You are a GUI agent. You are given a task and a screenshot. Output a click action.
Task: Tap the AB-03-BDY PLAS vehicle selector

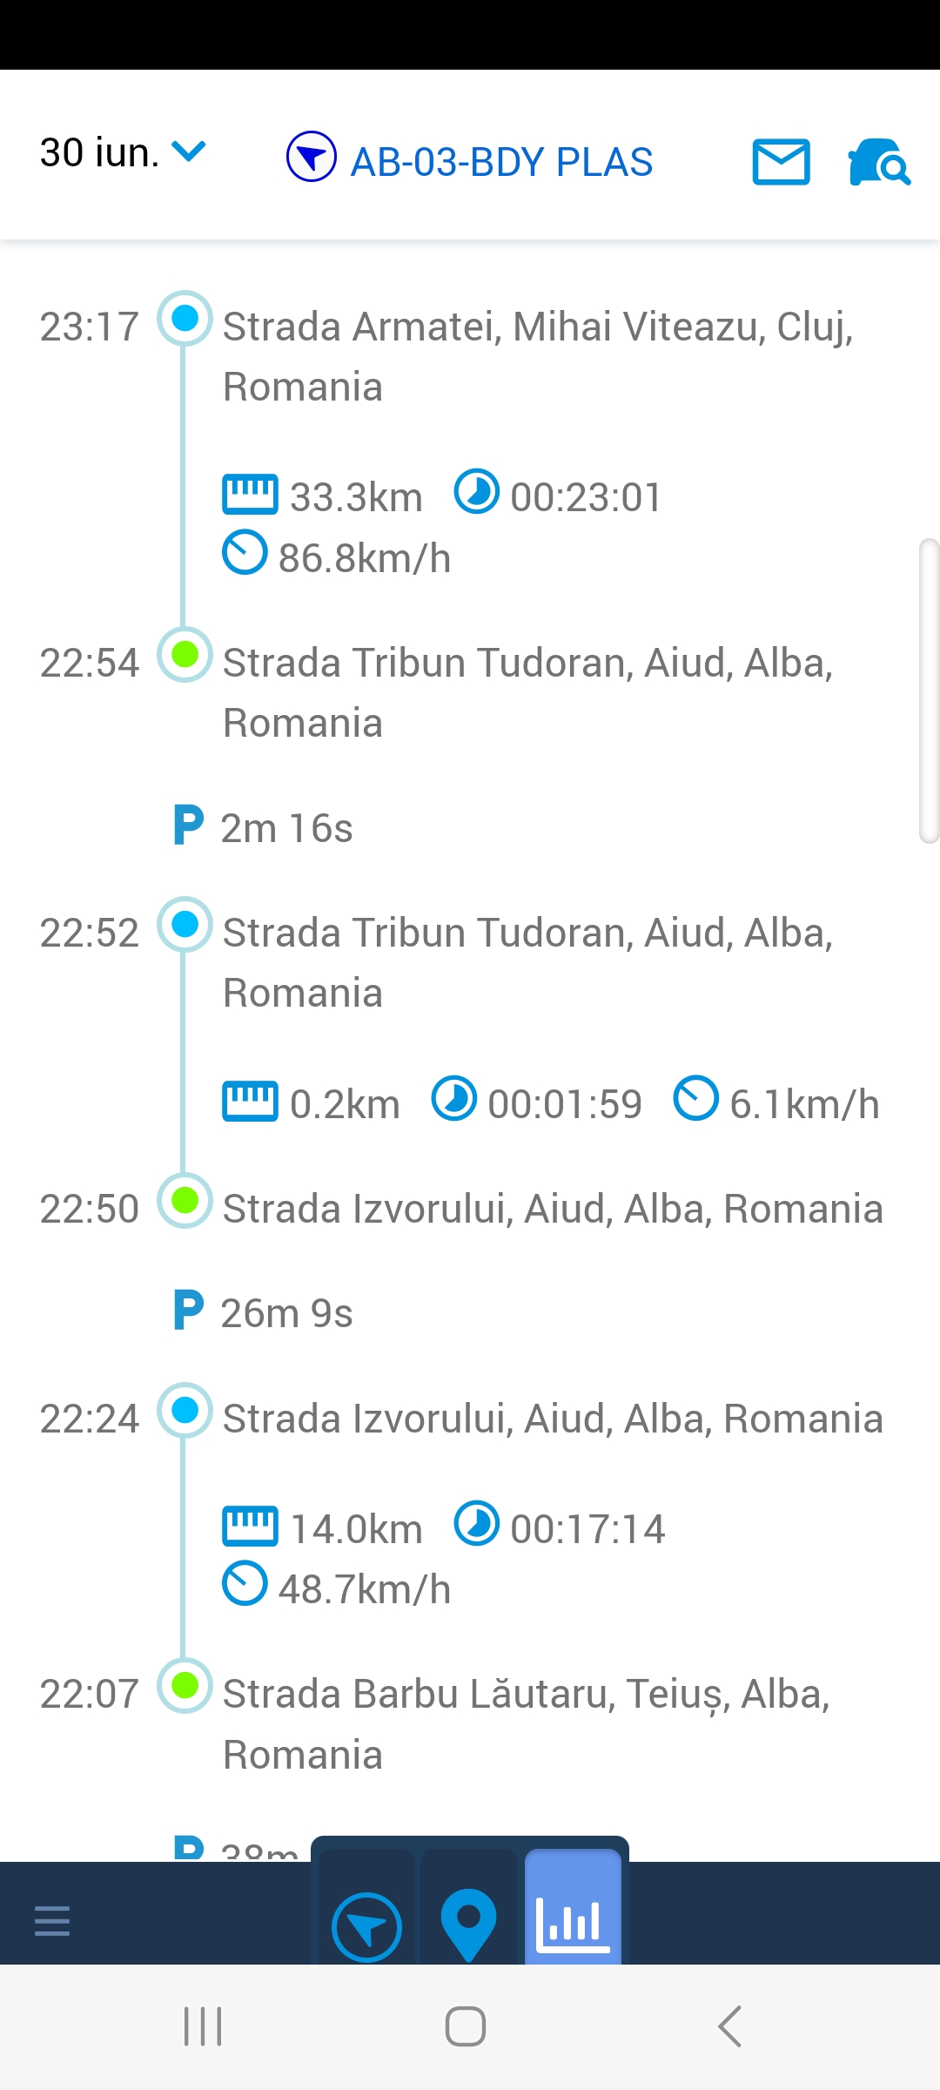(501, 162)
